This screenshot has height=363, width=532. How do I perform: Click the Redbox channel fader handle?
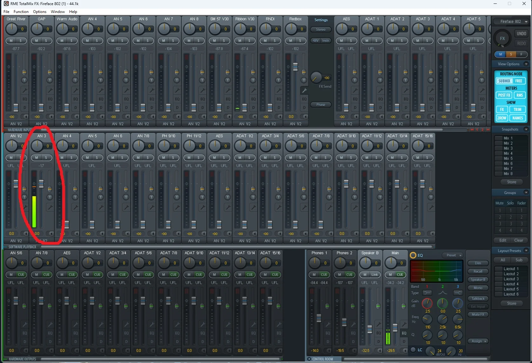tap(295, 67)
